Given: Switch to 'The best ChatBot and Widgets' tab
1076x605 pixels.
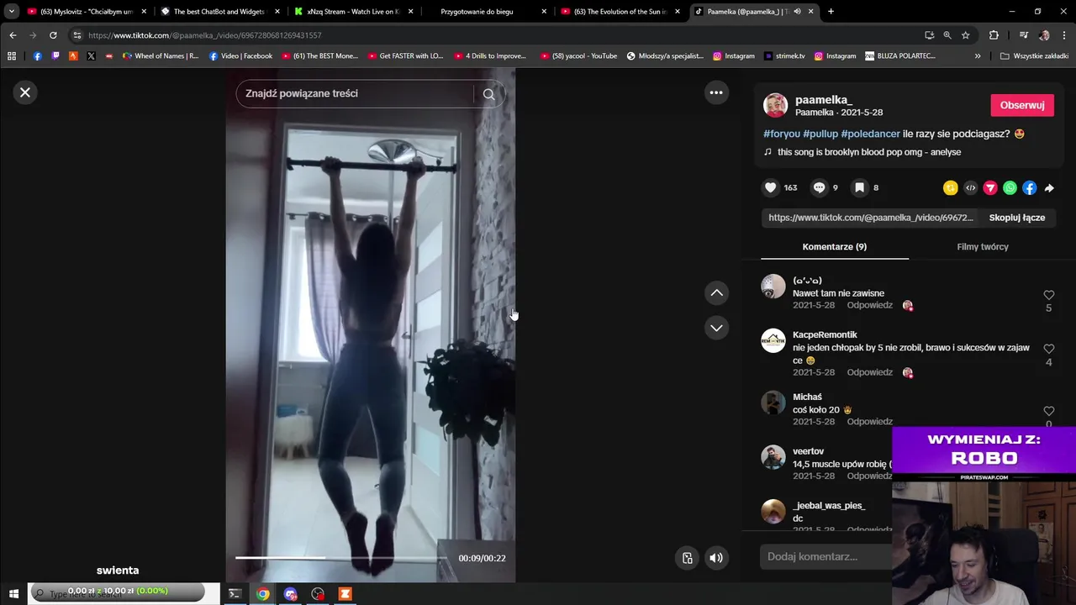Looking at the screenshot, I should tap(220, 12).
